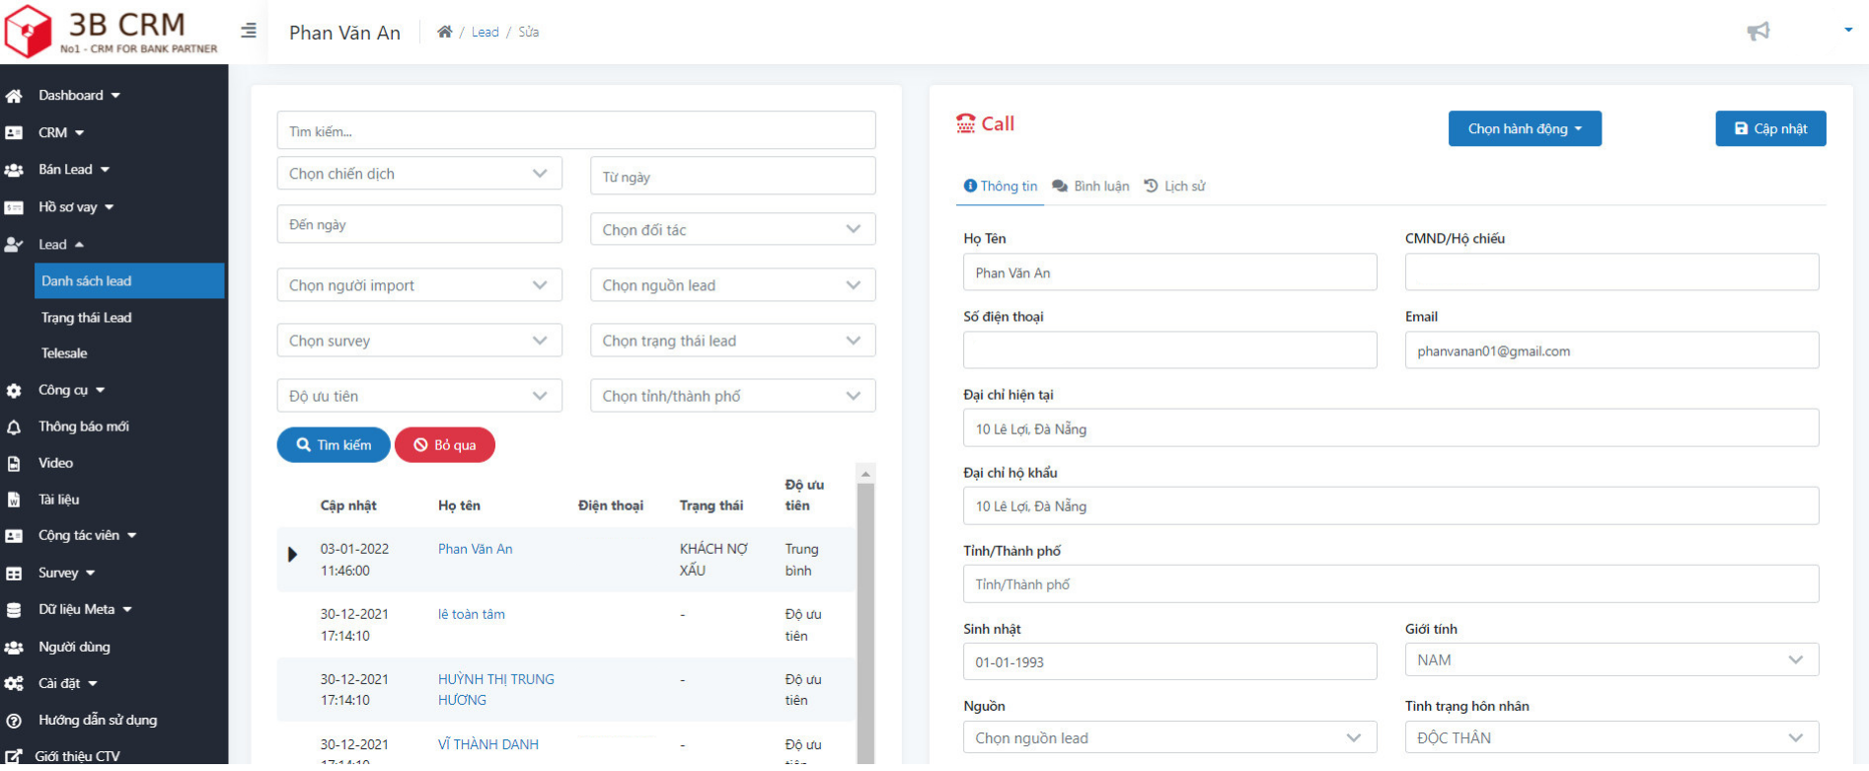Open the Giới tính dropdown
The image size is (1869, 771).
tap(1610, 660)
